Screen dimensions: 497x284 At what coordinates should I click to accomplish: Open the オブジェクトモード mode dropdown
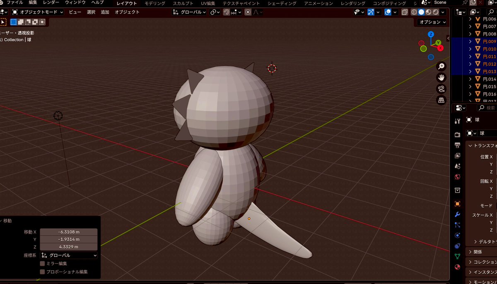click(37, 12)
